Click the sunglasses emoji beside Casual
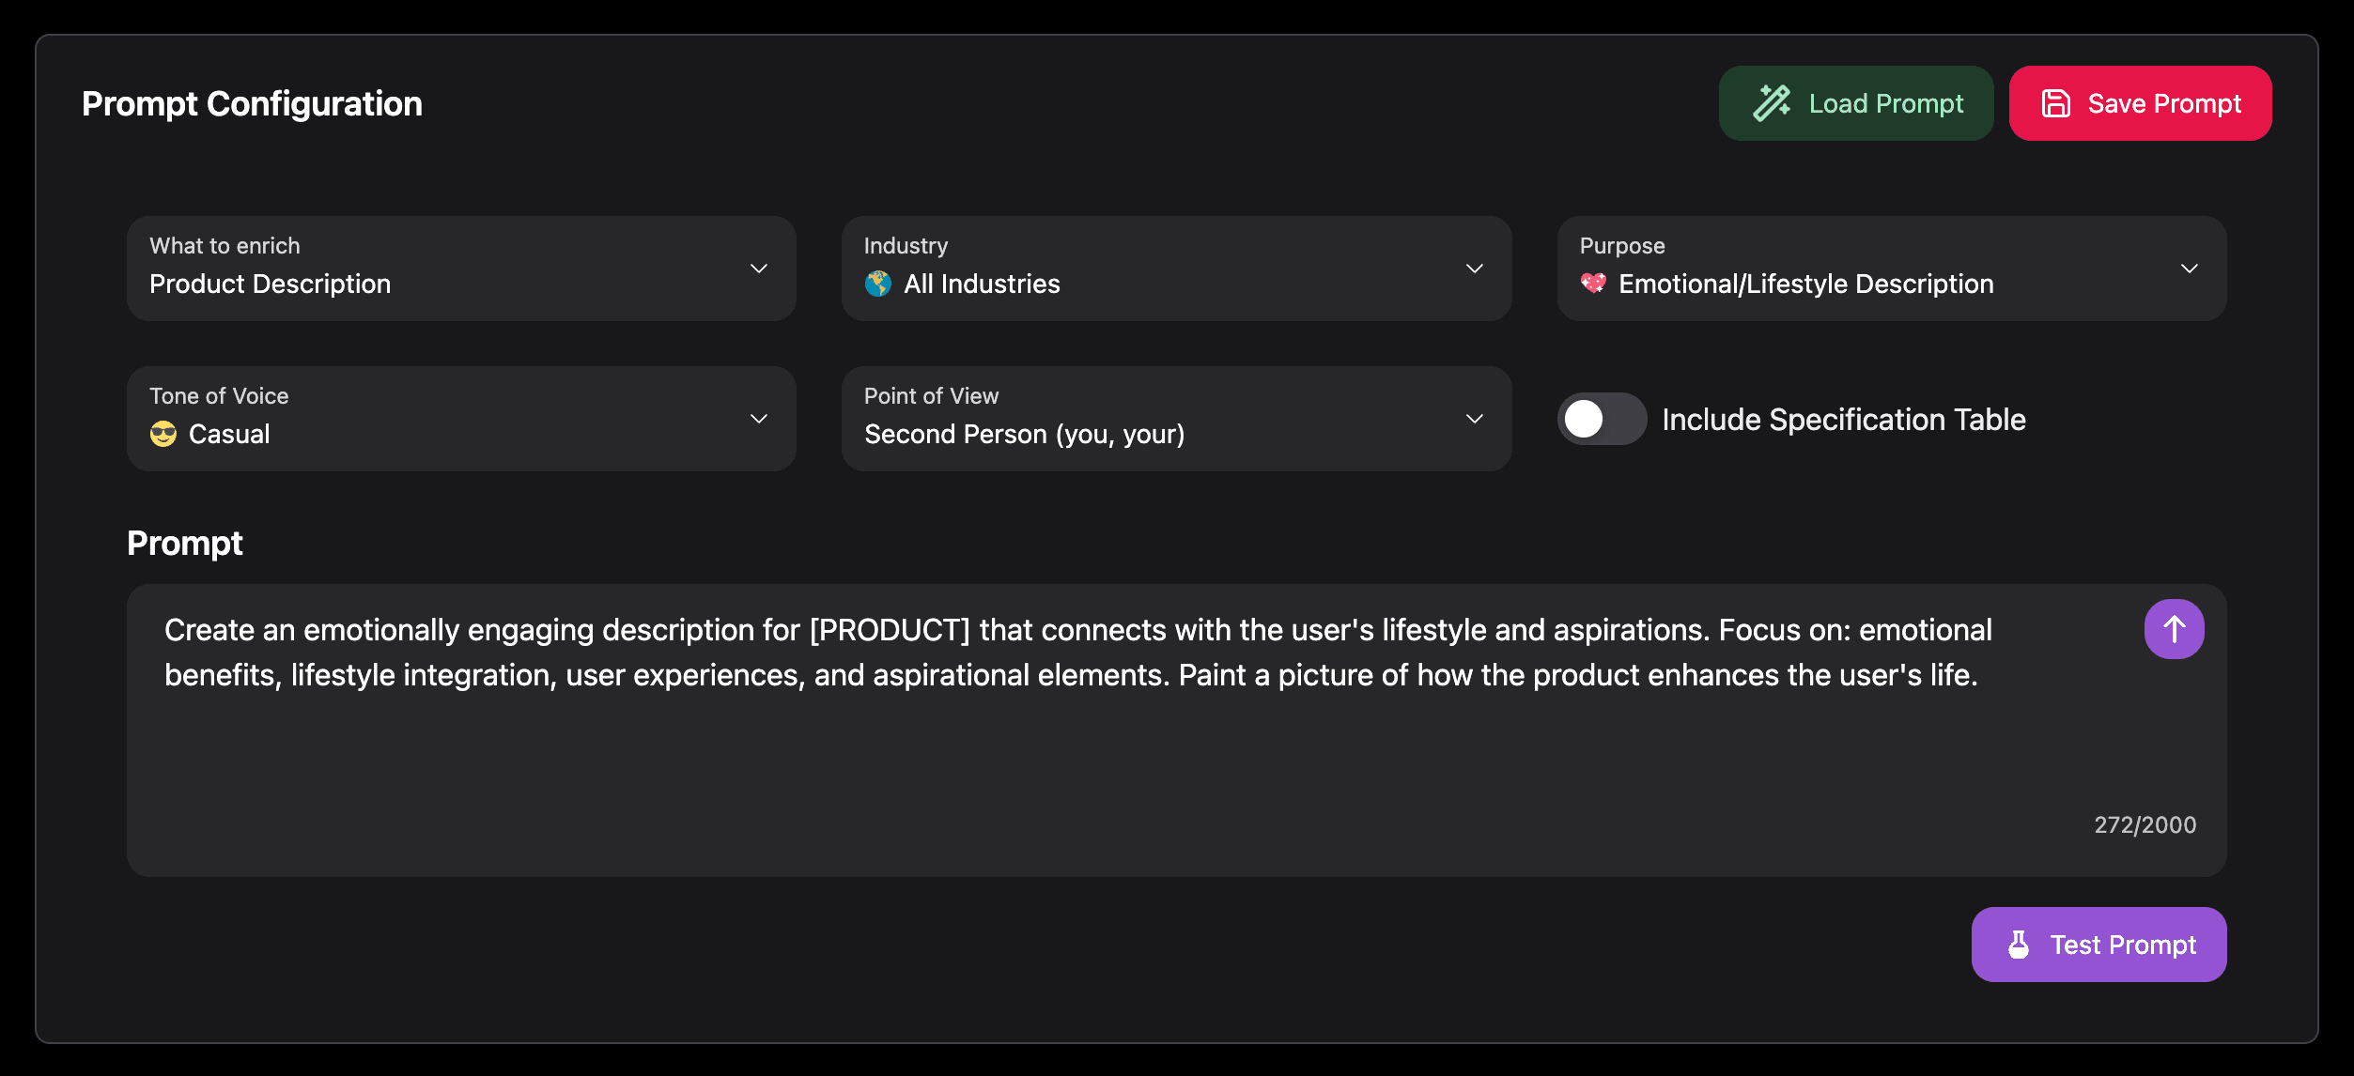 point(163,434)
